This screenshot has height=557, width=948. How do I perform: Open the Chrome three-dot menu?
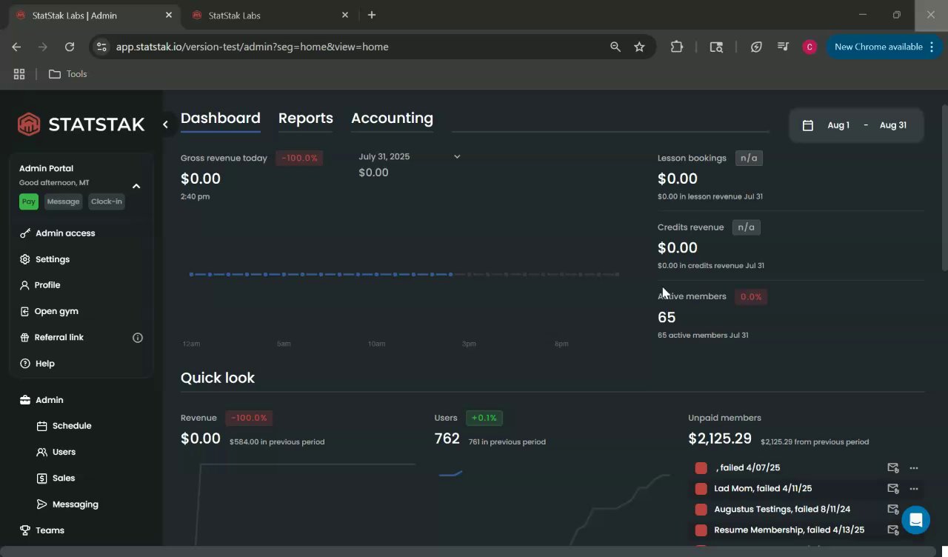point(932,47)
